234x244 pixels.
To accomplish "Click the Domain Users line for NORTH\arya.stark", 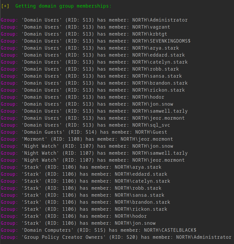I will click(x=90, y=48).
